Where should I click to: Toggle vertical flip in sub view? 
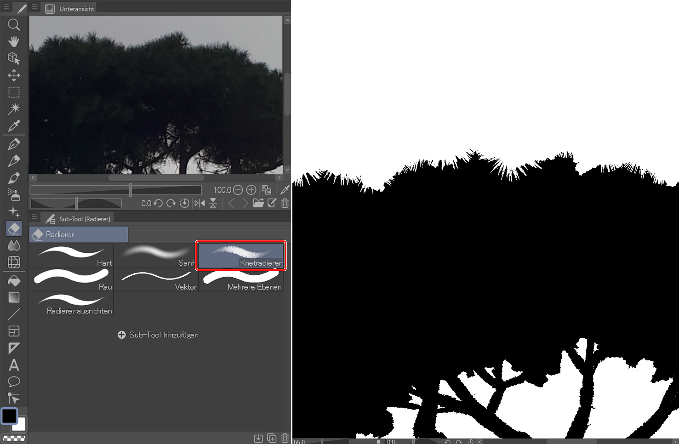213,203
